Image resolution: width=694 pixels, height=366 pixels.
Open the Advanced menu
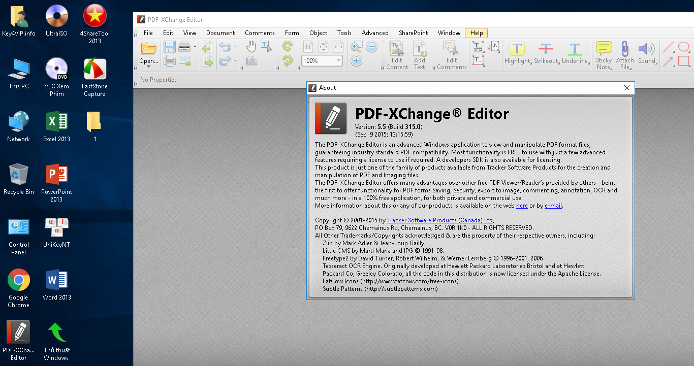[375, 33]
